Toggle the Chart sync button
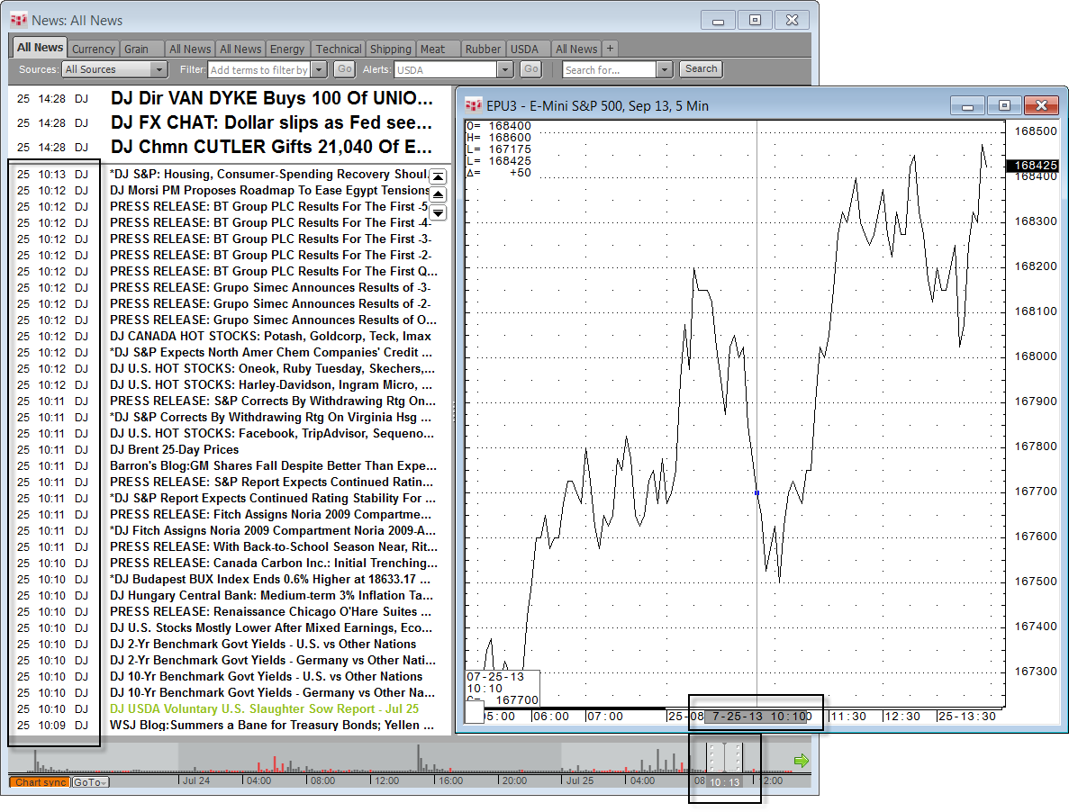This screenshot has width=1069, height=812. [x=40, y=782]
